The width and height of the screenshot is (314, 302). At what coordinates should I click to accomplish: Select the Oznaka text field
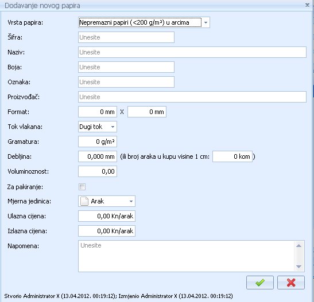[126, 82]
